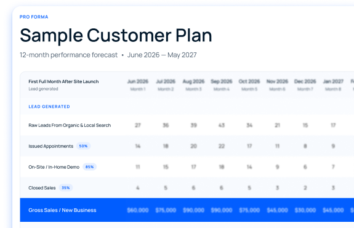The height and width of the screenshot is (228, 354).
Task: Click Gross Sales $75,000 for Oct 2026
Action: [x=249, y=210]
